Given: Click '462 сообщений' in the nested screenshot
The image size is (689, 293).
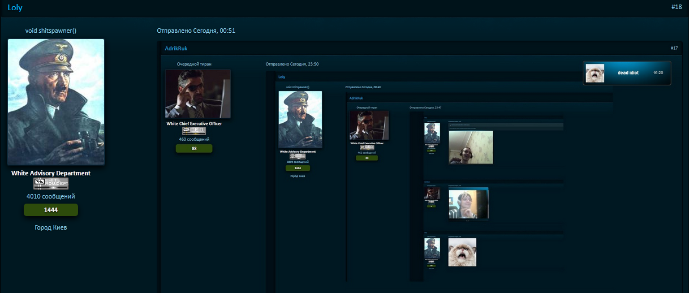Looking at the screenshot, I should [x=367, y=153].
